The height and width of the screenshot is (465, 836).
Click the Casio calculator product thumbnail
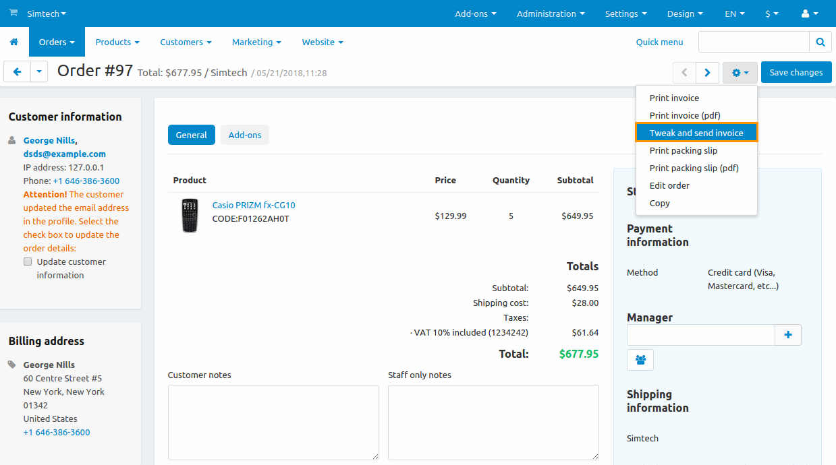click(190, 216)
